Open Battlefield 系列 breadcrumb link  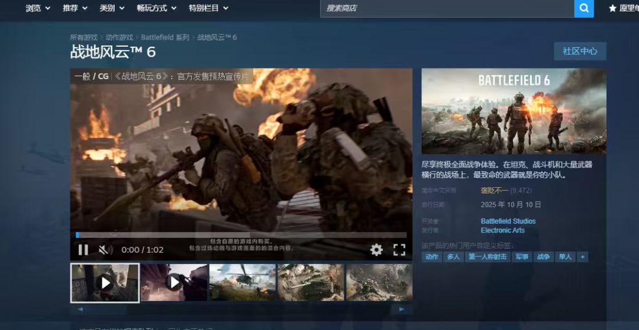click(x=165, y=37)
